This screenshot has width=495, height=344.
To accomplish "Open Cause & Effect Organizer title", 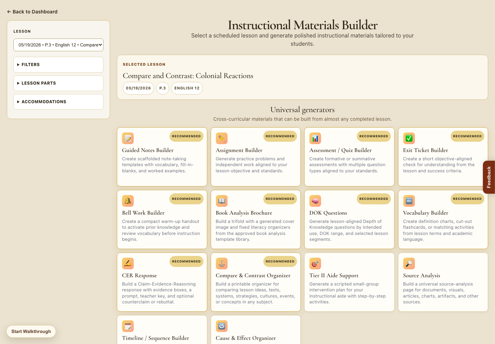I will point(246,338).
